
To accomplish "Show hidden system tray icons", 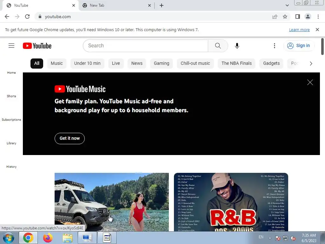I will click(270, 238).
